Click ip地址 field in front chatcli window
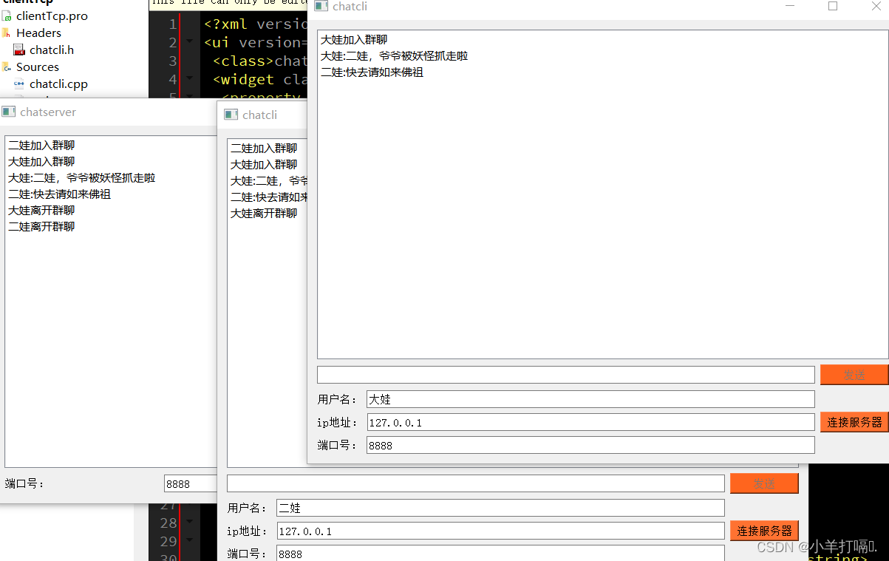 pyautogui.click(x=590, y=422)
